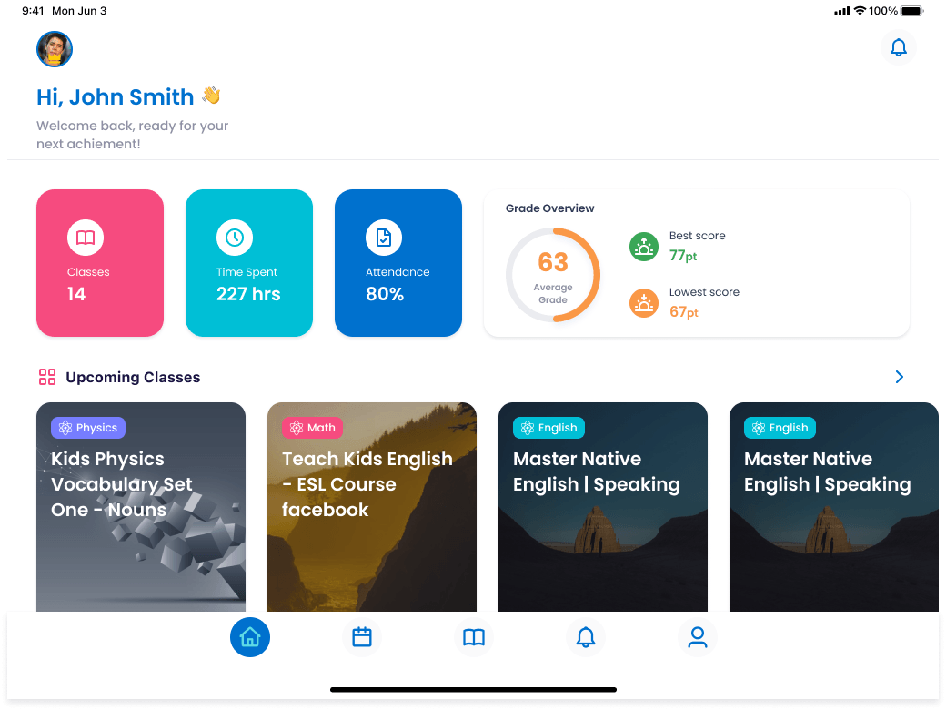Expand Upcoming Classes via the right chevron
The image size is (946, 710).
[899, 376]
